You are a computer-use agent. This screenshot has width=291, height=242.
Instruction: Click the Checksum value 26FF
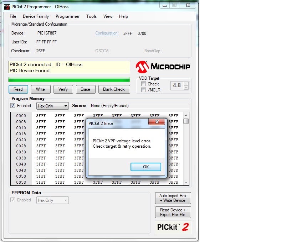point(40,51)
